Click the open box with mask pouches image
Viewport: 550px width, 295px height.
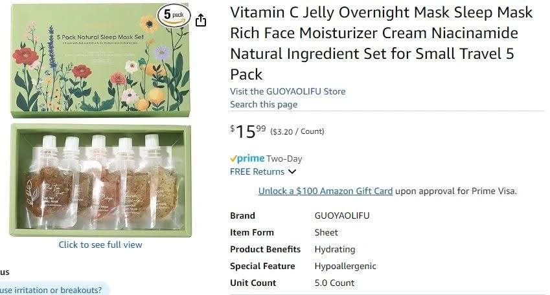point(100,180)
